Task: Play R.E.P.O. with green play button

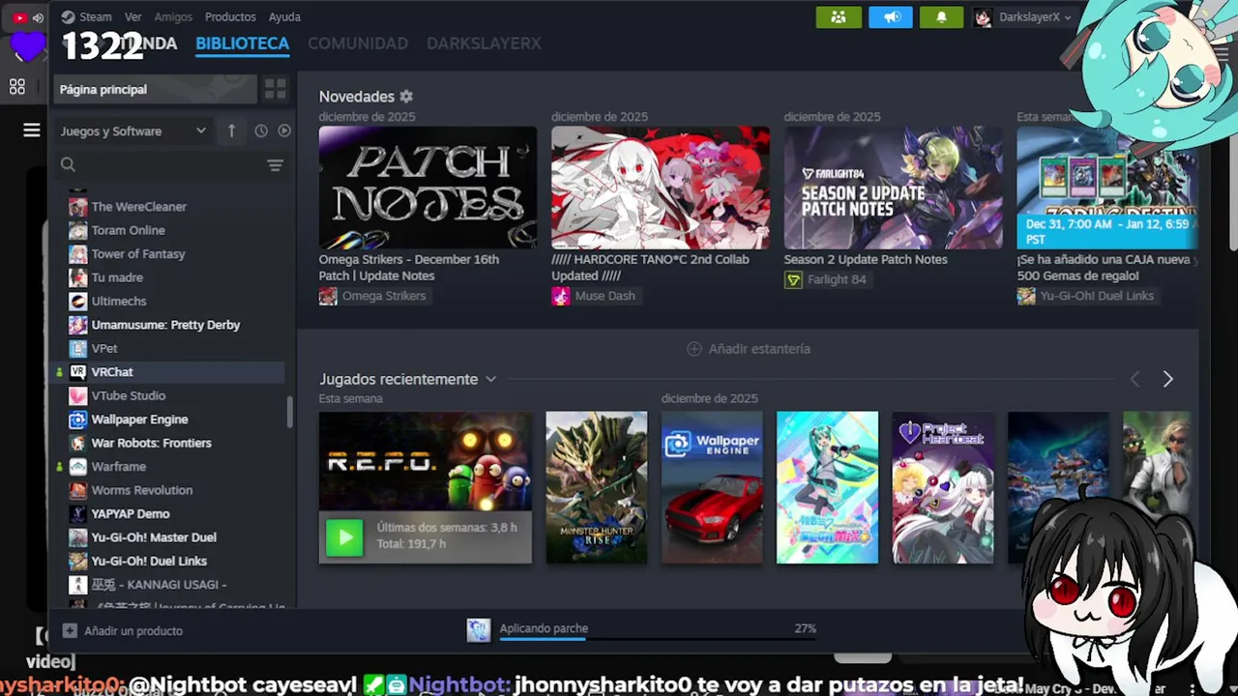Action: (x=344, y=536)
